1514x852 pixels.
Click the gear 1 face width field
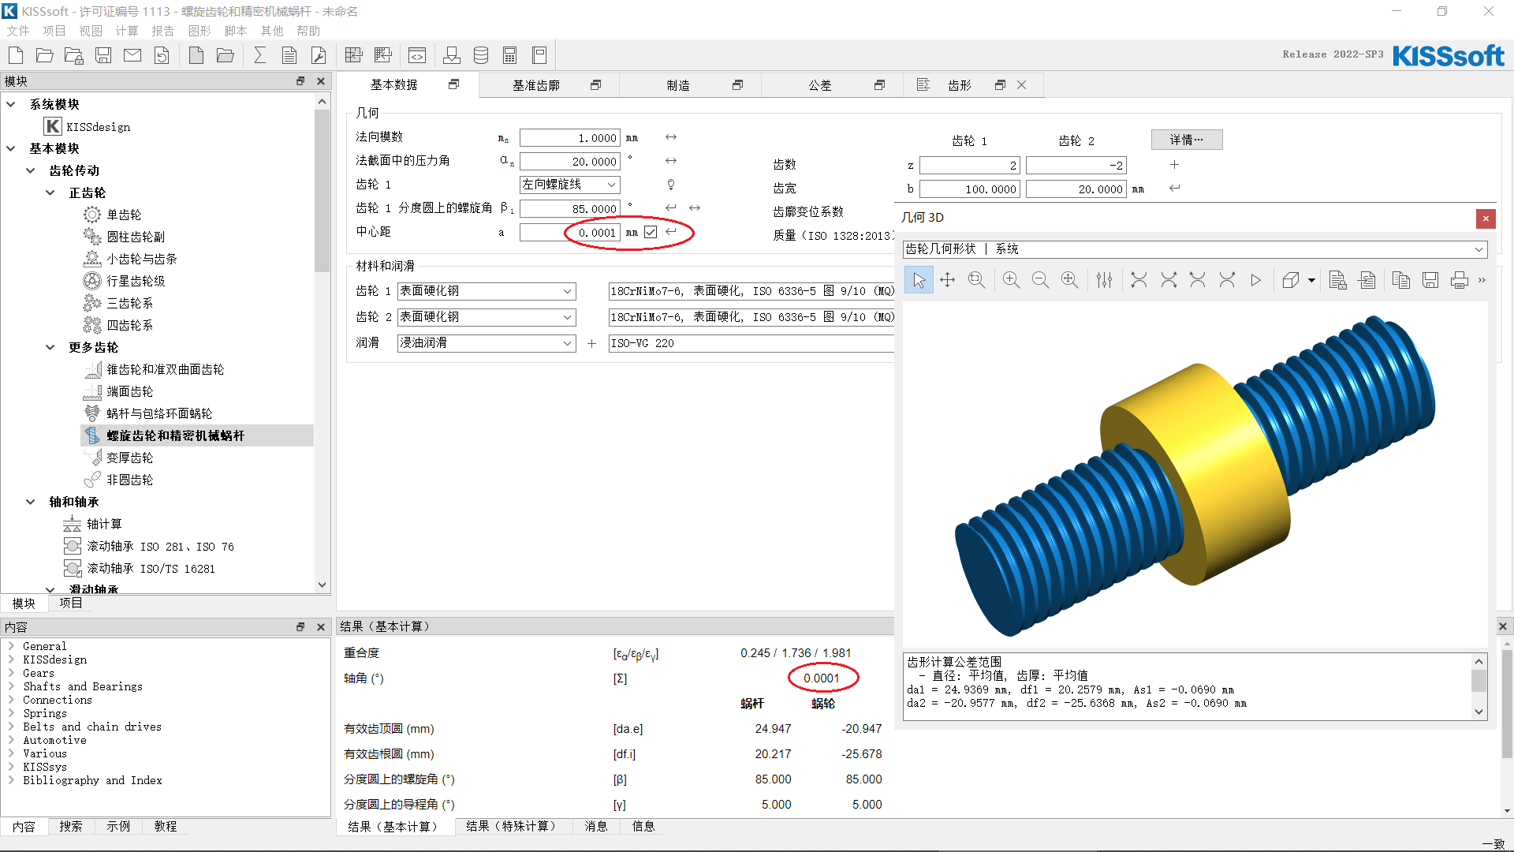coord(970,189)
